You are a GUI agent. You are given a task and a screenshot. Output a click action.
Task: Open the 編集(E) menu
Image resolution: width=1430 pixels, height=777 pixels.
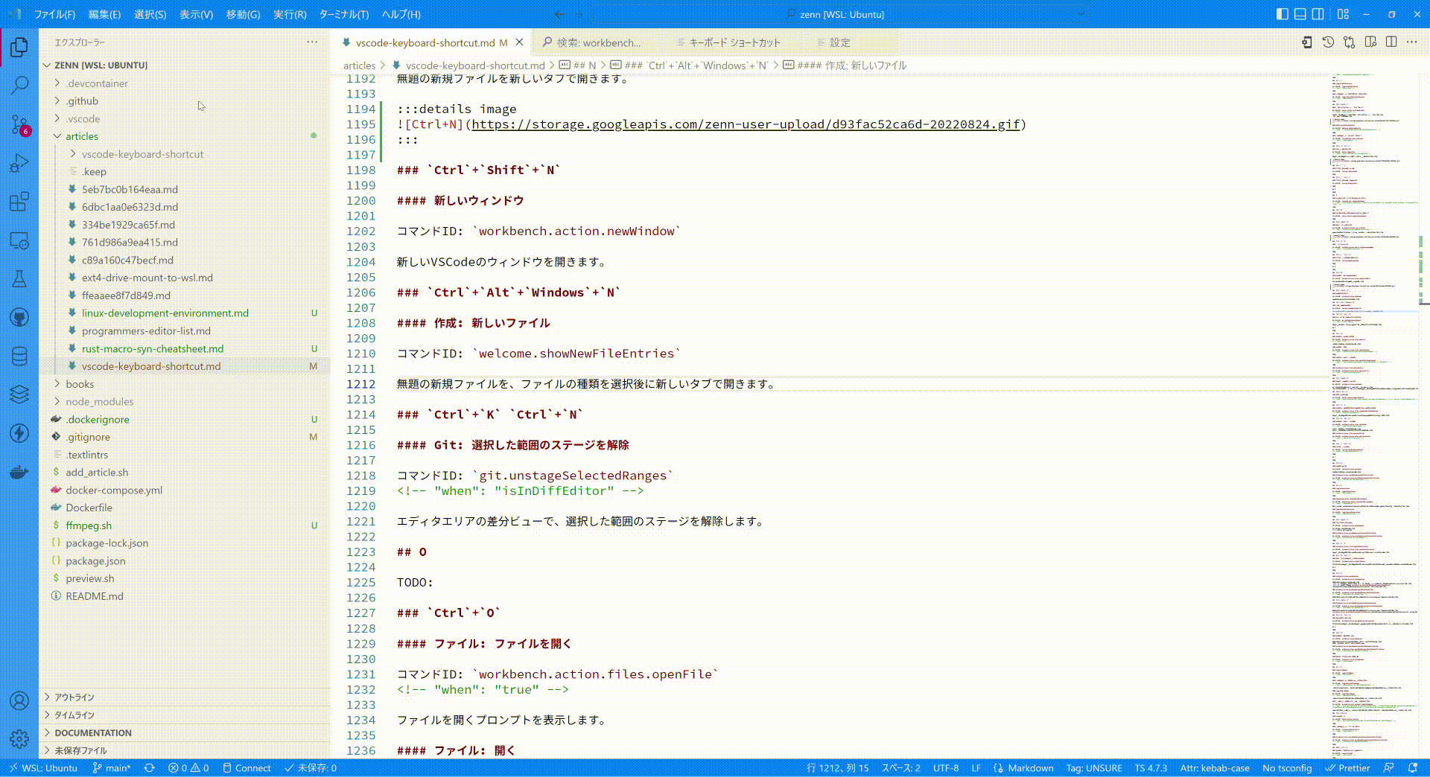click(104, 14)
